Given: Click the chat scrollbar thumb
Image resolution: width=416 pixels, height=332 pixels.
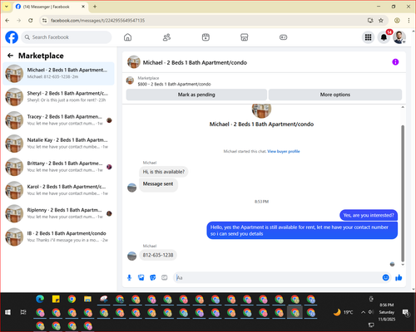Looking at the screenshot, I should (403, 193).
